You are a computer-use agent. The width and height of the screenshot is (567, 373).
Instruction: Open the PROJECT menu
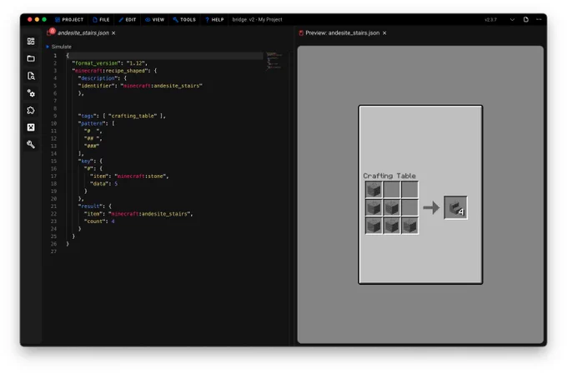(x=69, y=19)
